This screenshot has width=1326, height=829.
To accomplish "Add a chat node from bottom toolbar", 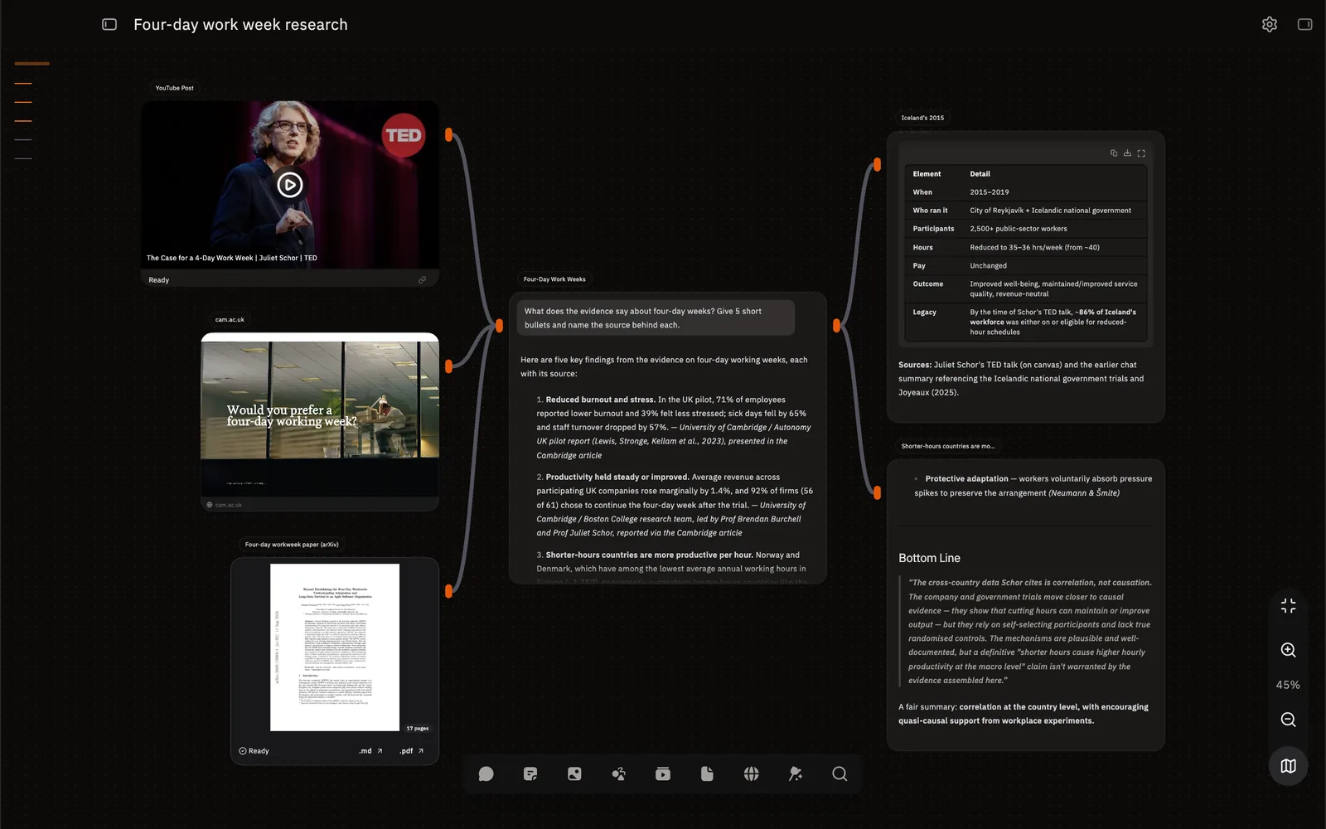I will coord(486,773).
